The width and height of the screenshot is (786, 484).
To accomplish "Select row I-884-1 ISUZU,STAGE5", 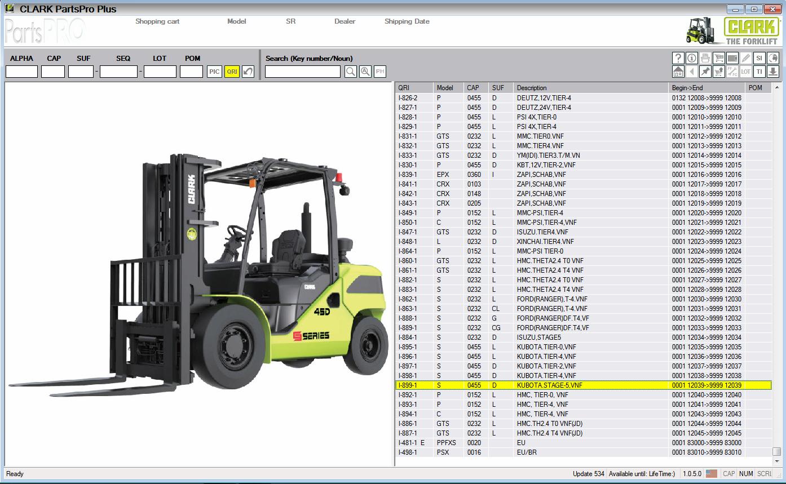I will [584, 338].
